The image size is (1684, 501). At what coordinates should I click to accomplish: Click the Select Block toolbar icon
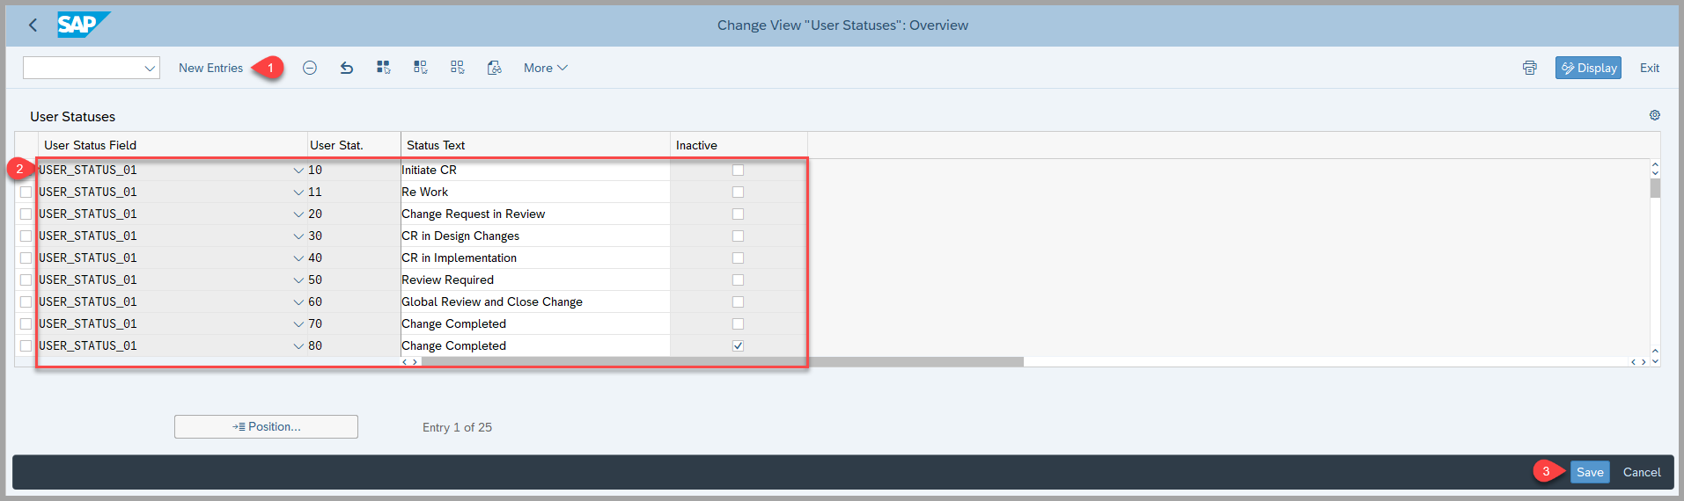421,68
